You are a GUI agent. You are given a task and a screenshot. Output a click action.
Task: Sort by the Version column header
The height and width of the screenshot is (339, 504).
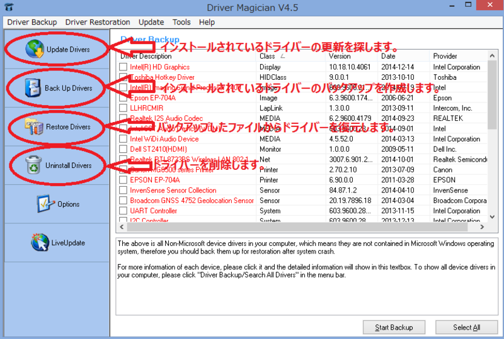coord(352,56)
